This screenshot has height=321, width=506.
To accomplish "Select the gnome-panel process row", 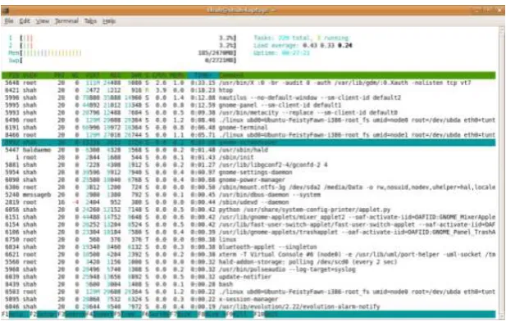I will [248, 105].
